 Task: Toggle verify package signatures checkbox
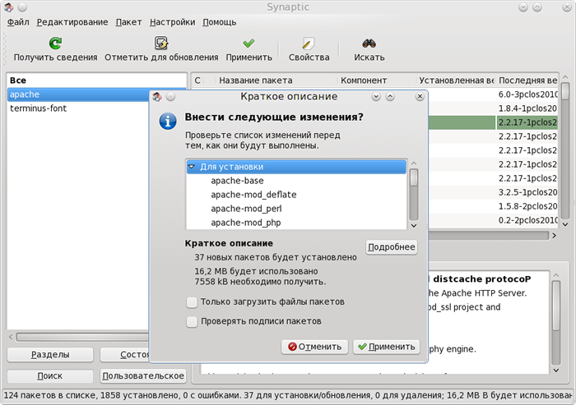tap(192, 322)
